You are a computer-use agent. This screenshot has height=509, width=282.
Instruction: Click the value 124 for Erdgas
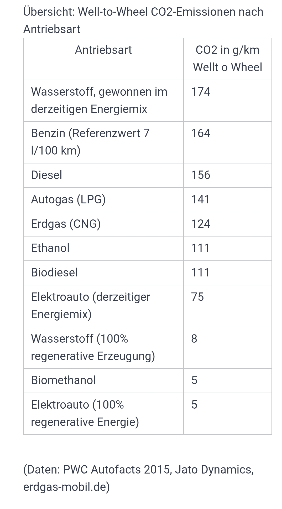click(x=201, y=224)
